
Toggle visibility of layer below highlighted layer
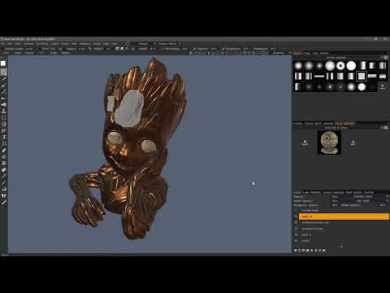pyautogui.click(x=296, y=222)
